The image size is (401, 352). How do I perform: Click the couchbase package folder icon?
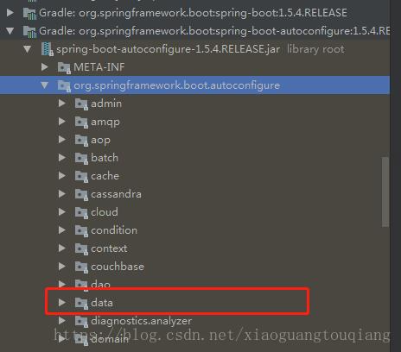81,267
